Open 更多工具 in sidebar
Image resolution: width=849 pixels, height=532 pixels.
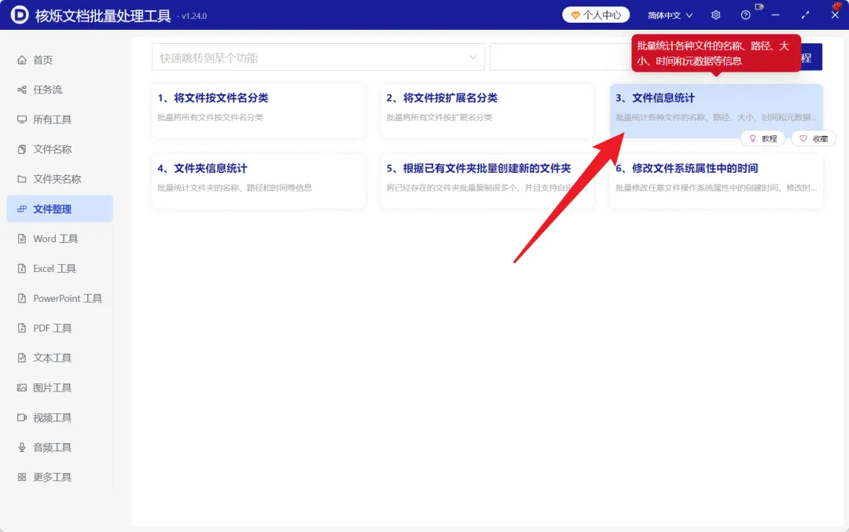click(x=60, y=477)
